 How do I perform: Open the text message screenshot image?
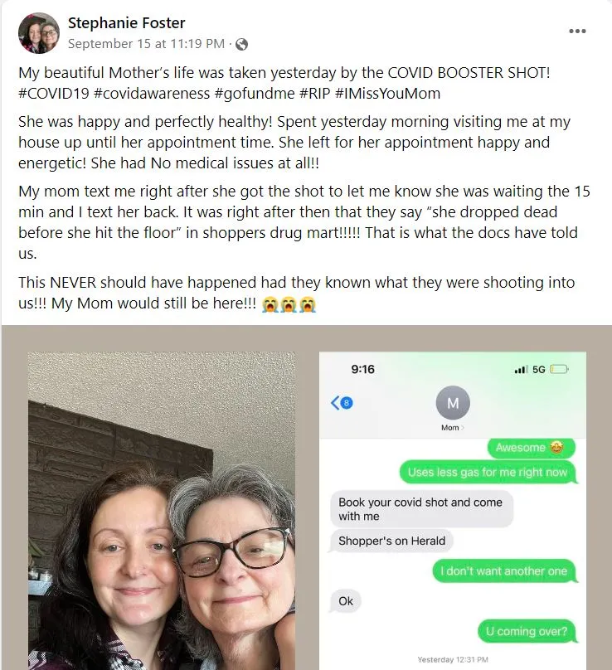point(453,511)
